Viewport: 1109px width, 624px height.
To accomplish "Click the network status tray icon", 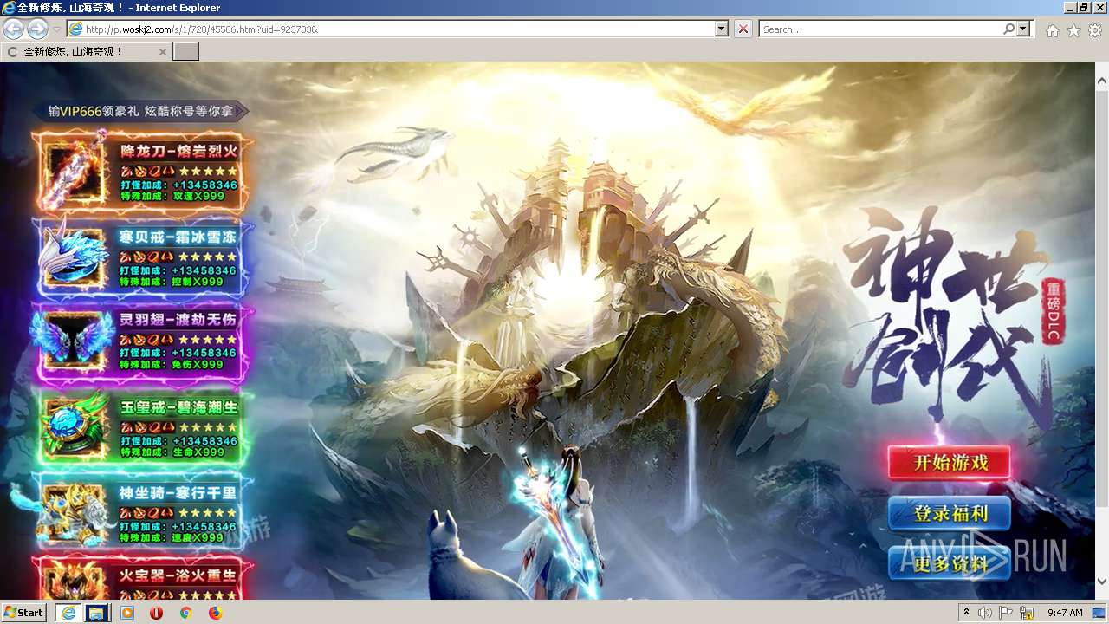I will (x=1027, y=613).
